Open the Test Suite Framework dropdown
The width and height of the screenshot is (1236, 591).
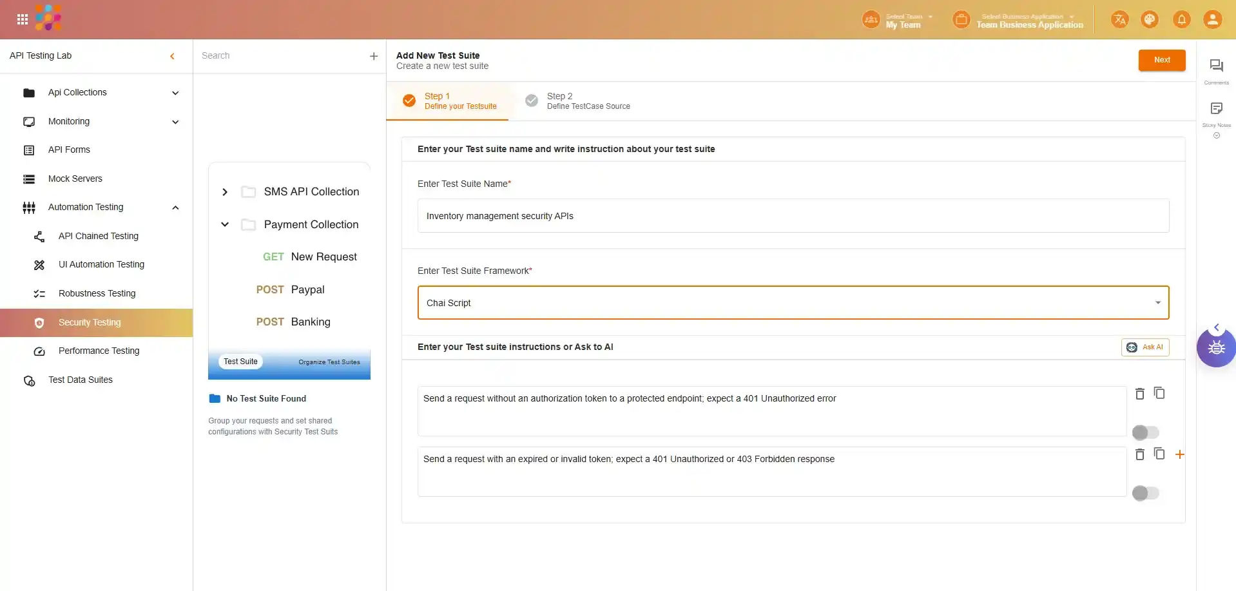793,303
